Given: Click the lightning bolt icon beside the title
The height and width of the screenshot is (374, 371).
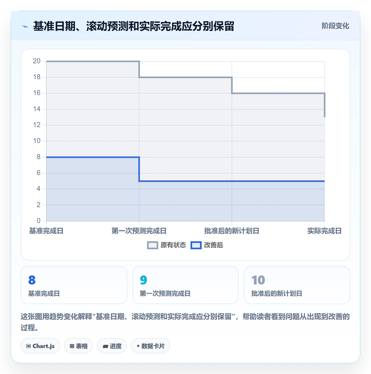Looking at the screenshot, I should tap(25, 26).
